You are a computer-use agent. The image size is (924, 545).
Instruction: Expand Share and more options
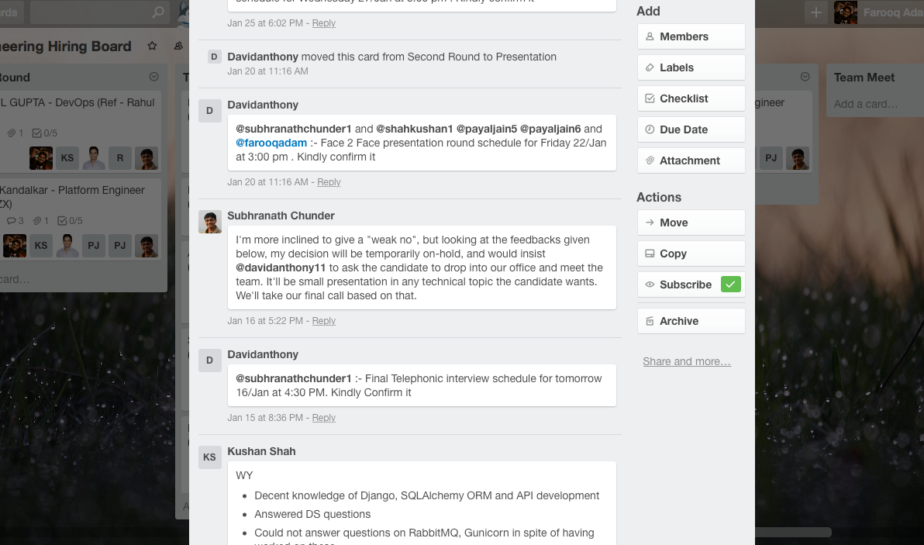pyautogui.click(x=686, y=361)
